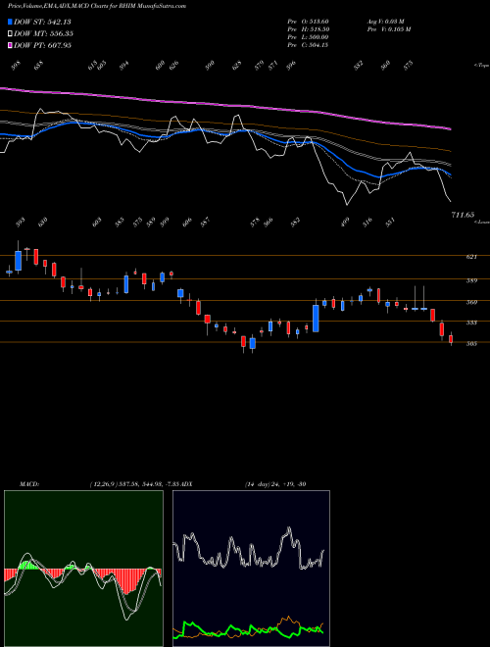This screenshot has height=647, width=490.
Task: Click the Avg V: 0.03 M text
Action: [x=385, y=22]
